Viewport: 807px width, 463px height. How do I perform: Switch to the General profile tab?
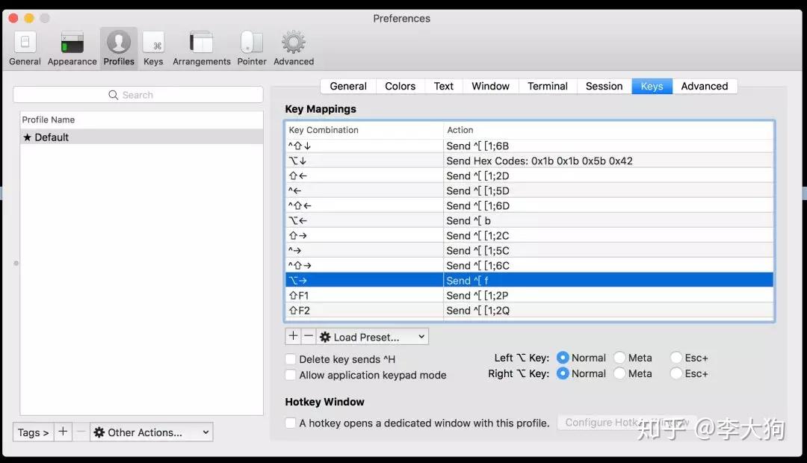point(348,86)
